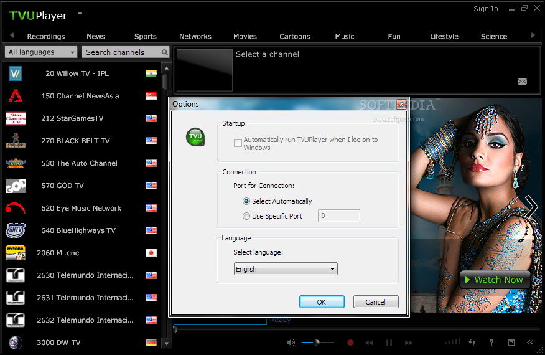Select the StarGamesTV logo icon

pyautogui.click(x=16, y=118)
